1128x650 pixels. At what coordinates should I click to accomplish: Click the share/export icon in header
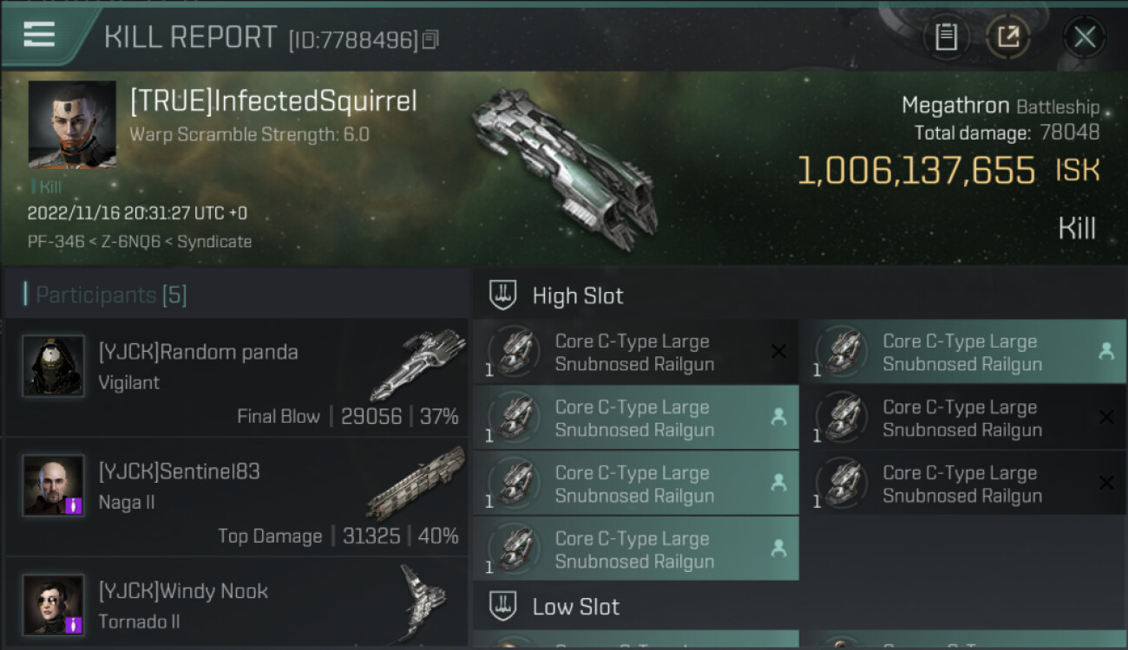1008,36
